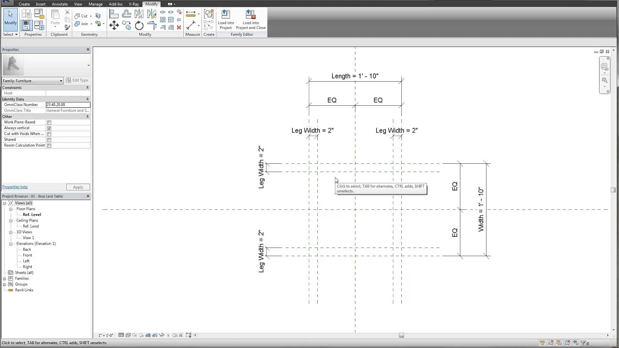The image size is (619, 348).
Task: Open the Manage tab
Action: point(95,4)
